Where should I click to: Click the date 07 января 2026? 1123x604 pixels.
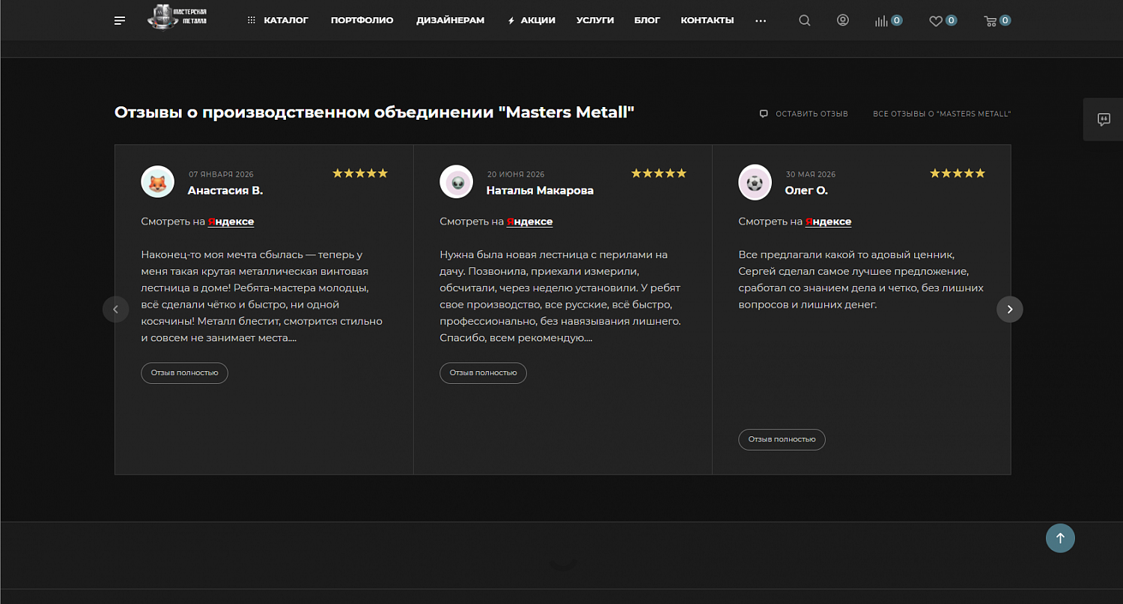coord(221,174)
